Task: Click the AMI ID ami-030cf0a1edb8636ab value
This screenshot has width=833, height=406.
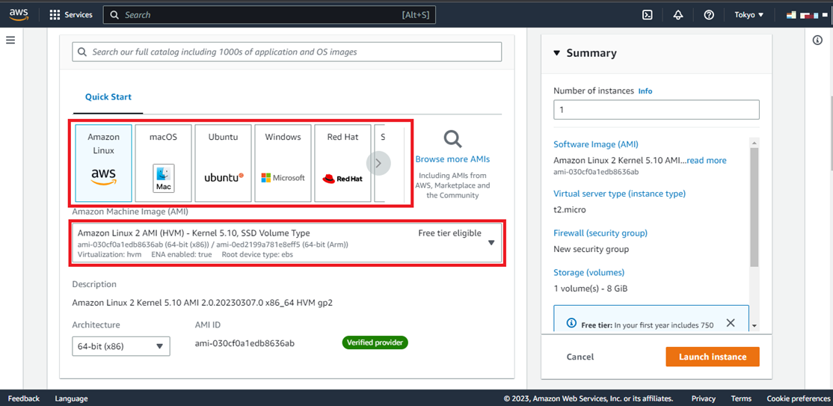Action: 245,342
